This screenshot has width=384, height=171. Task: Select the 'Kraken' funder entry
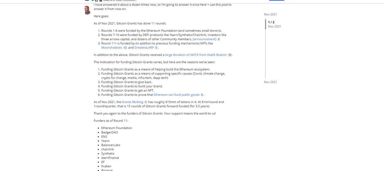106,166
